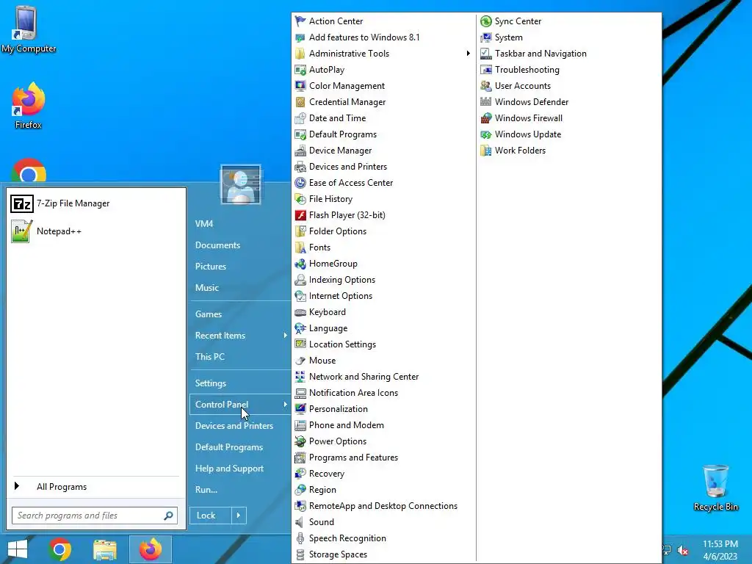Screen dimensions: 752x564
Task: Click the Chrome taskbar icon
Action: [x=60, y=549]
